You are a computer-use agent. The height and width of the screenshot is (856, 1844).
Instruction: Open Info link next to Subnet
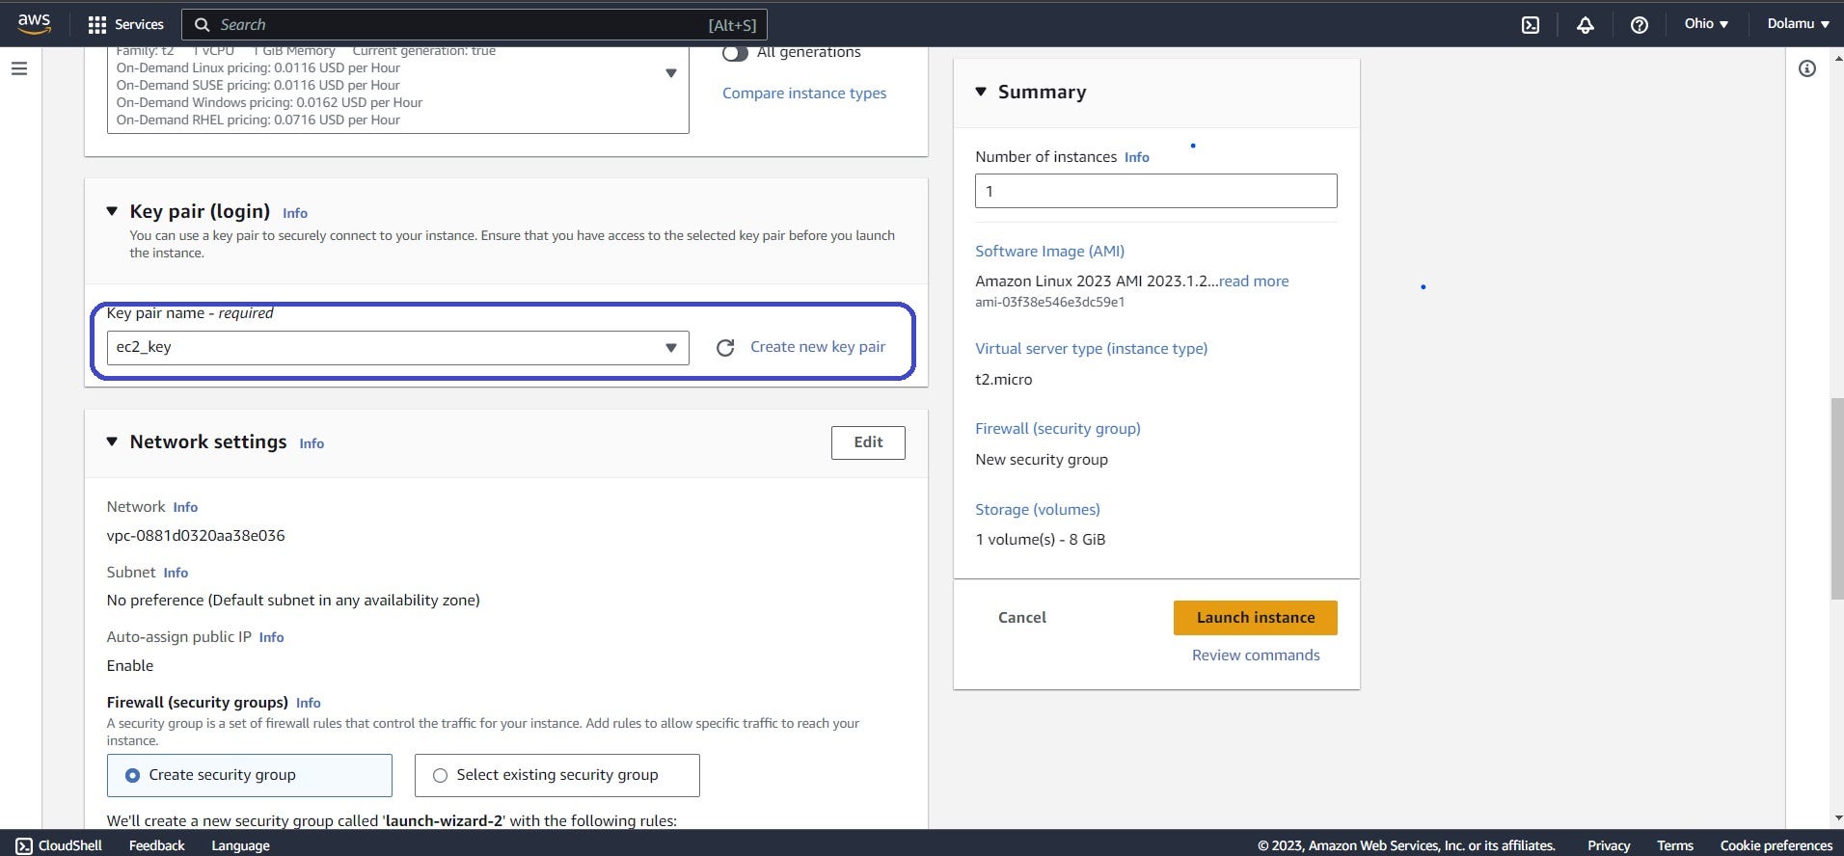pyautogui.click(x=176, y=573)
